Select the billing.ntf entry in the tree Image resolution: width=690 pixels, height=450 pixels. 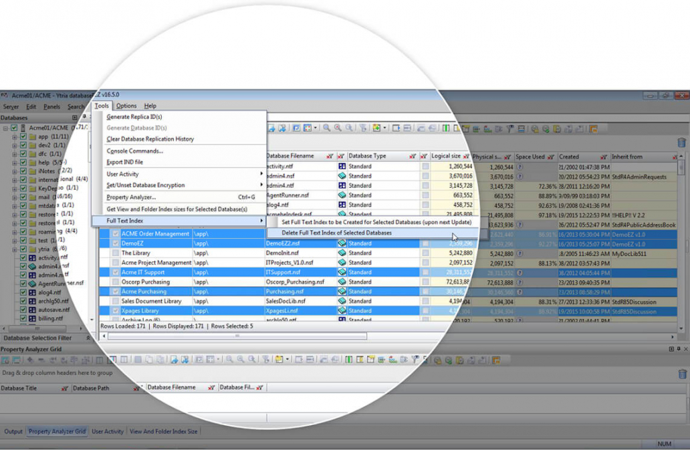click(50, 318)
